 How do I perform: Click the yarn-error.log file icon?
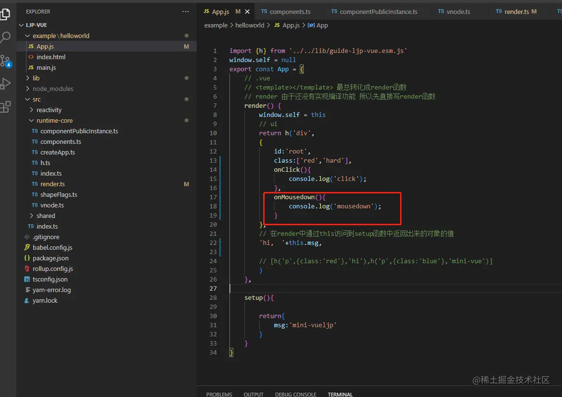click(27, 290)
